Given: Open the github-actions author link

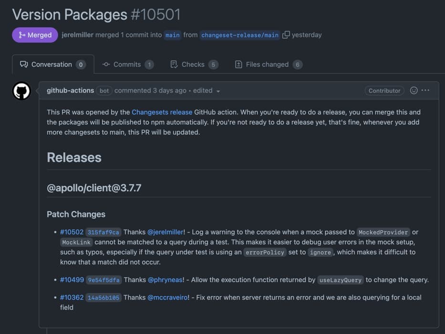Looking at the screenshot, I should pyautogui.click(x=71, y=90).
